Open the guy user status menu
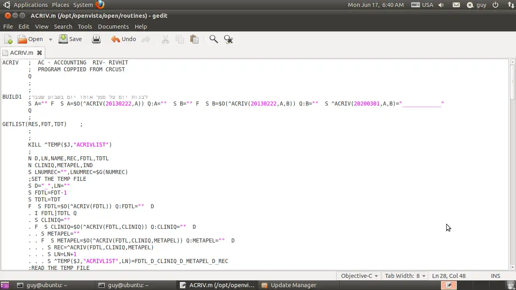Viewport: 516px width, 290px height. pyautogui.click(x=476, y=5)
